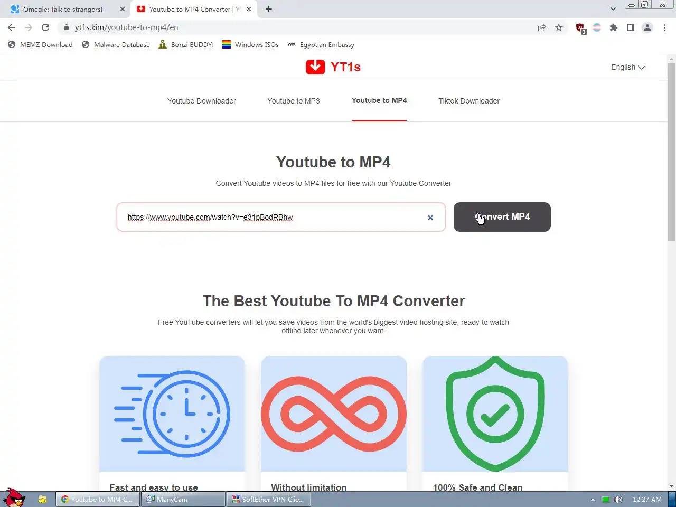Go back with the browser back arrow
The height and width of the screenshot is (507, 676).
(x=12, y=27)
